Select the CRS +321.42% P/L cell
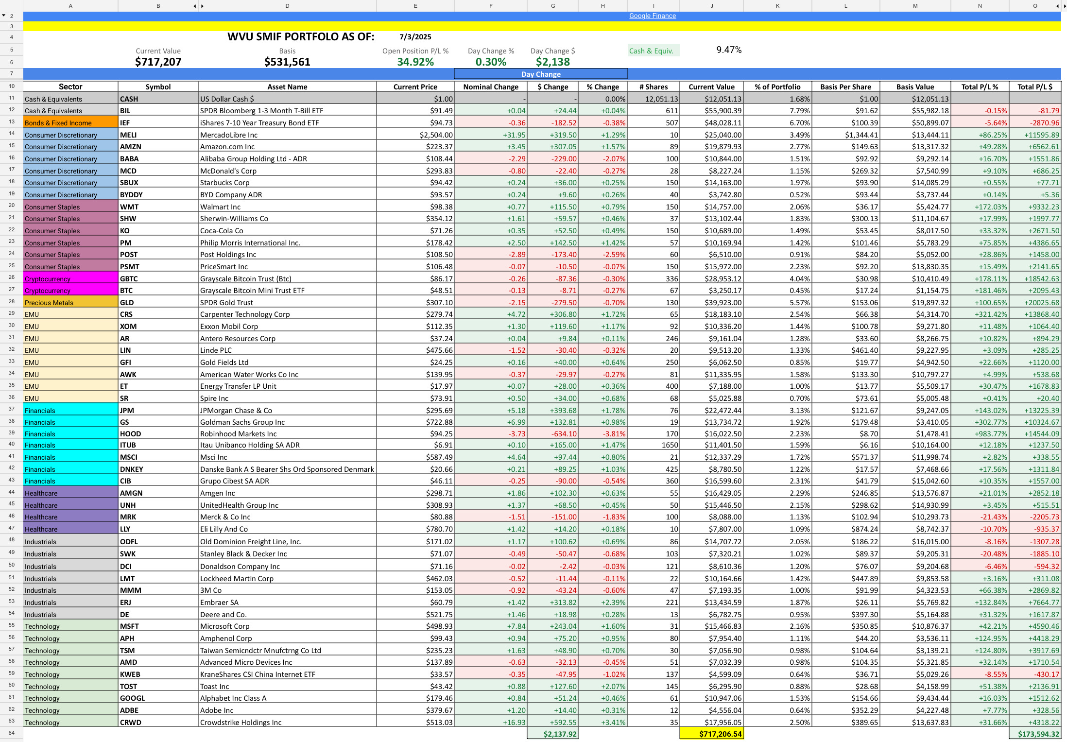This screenshot has height=742, width=1067. tap(980, 314)
